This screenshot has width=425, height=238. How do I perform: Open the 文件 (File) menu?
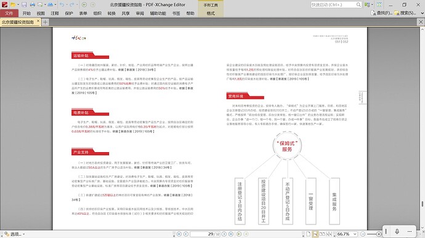[9, 13]
